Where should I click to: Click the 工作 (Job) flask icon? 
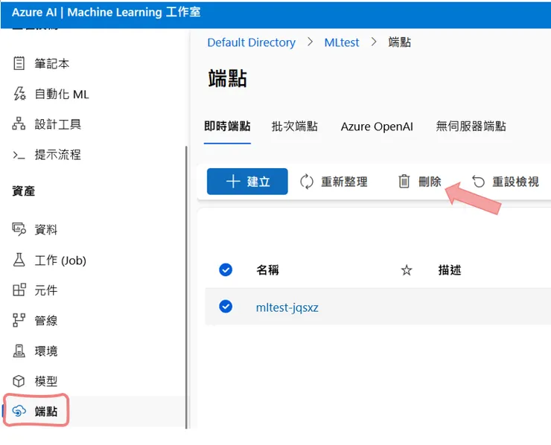[19, 260]
